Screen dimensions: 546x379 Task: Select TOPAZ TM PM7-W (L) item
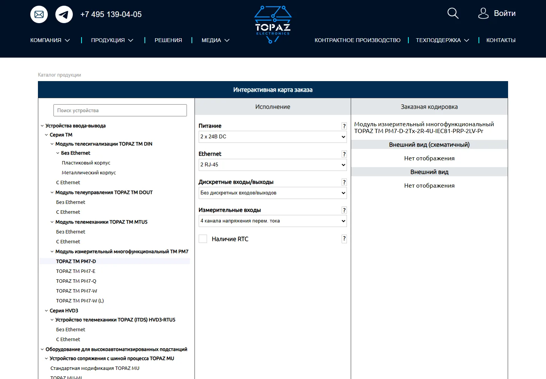(x=80, y=301)
